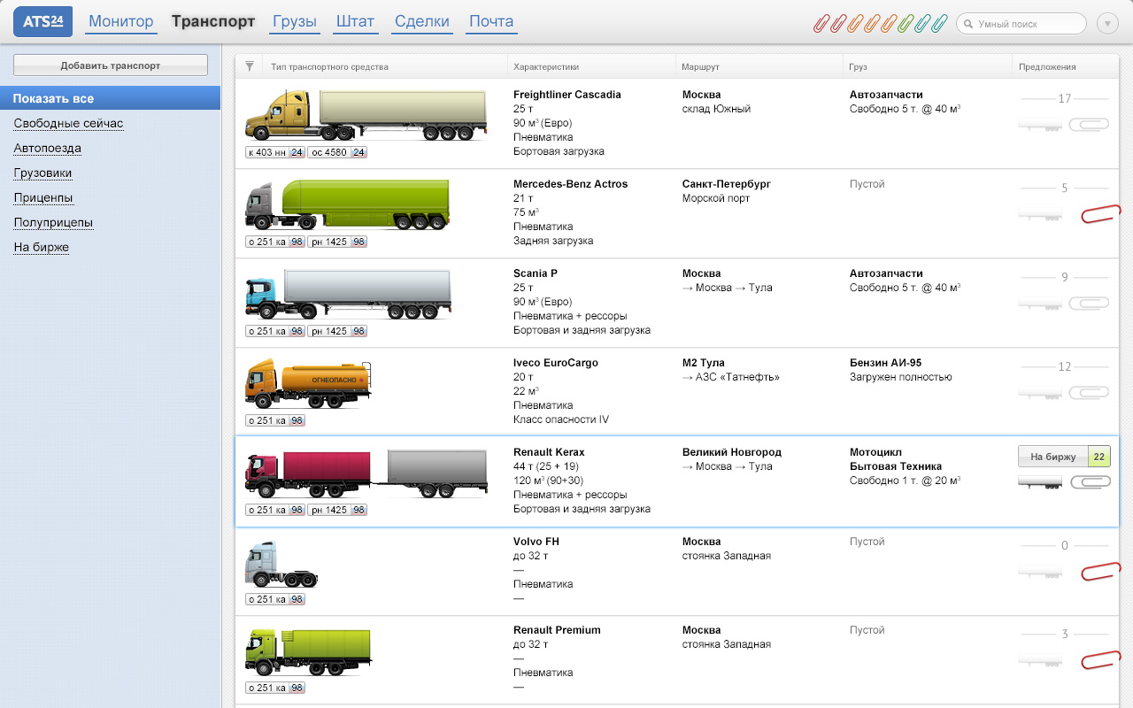1133x708 pixels.
Task: Click the ATS24 logo
Action: pyautogui.click(x=43, y=22)
